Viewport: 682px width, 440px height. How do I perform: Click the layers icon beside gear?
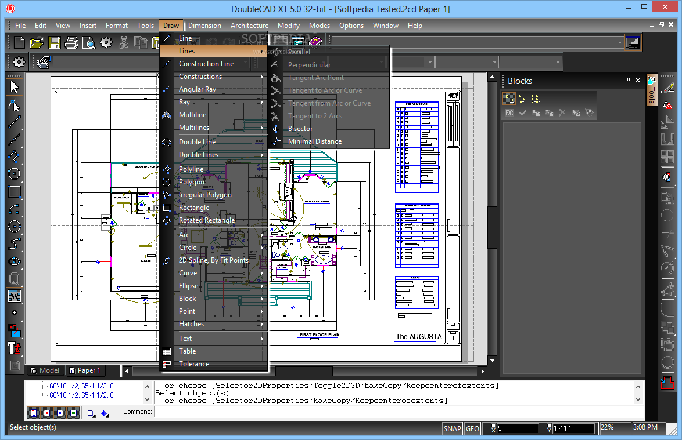tap(43, 63)
